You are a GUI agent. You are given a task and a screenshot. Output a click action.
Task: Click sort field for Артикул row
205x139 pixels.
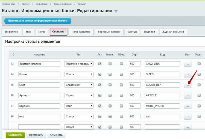pos(135,95)
